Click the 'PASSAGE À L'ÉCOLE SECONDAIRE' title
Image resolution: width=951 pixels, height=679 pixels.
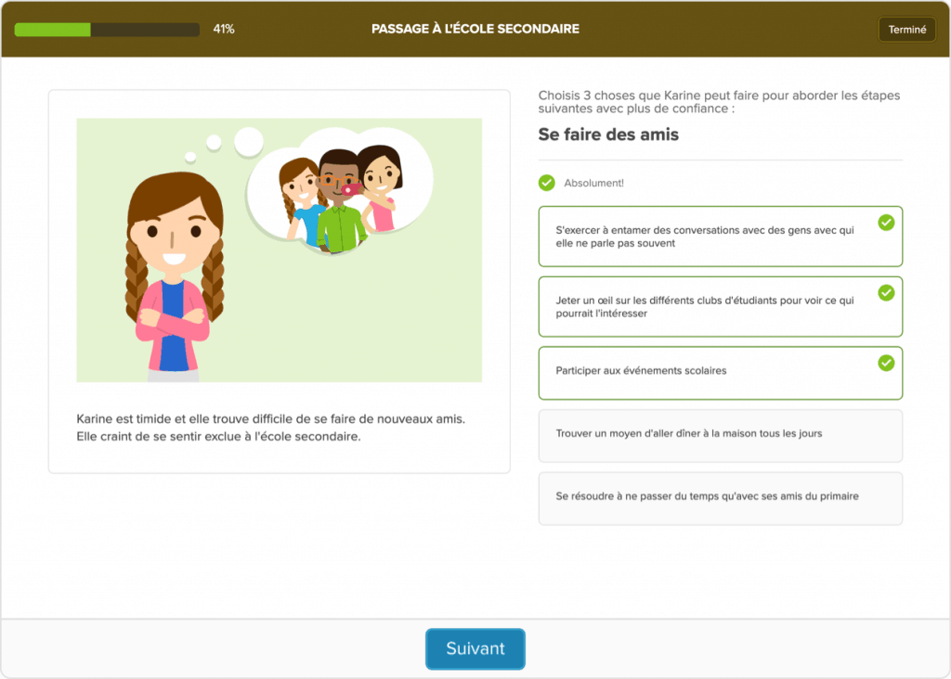475,29
